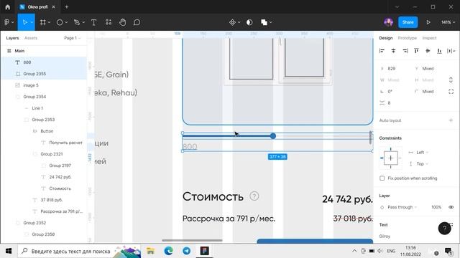Select the Hand tool
Image resolution: width=460 pixels, height=258 pixels.
click(123, 22)
